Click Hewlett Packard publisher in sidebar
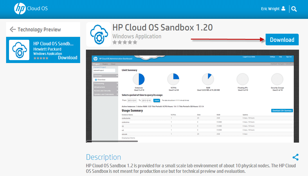 pyautogui.click(x=47, y=49)
